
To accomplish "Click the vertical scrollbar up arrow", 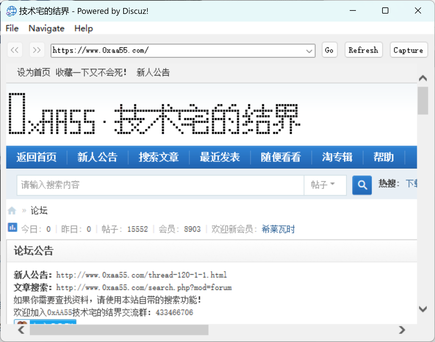I will (x=423, y=78).
